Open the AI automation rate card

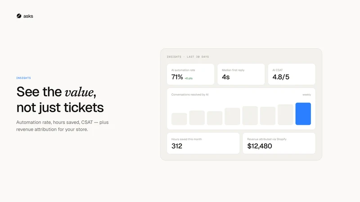pos(190,74)
